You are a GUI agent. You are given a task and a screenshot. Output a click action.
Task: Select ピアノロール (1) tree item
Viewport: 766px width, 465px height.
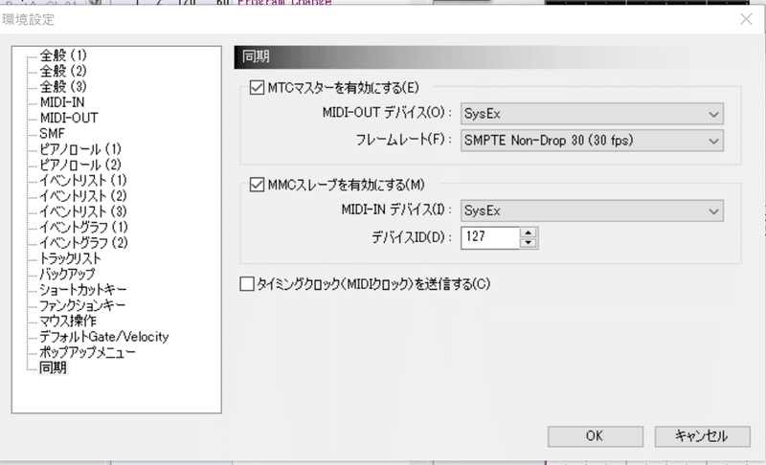(x=80, y=149)
